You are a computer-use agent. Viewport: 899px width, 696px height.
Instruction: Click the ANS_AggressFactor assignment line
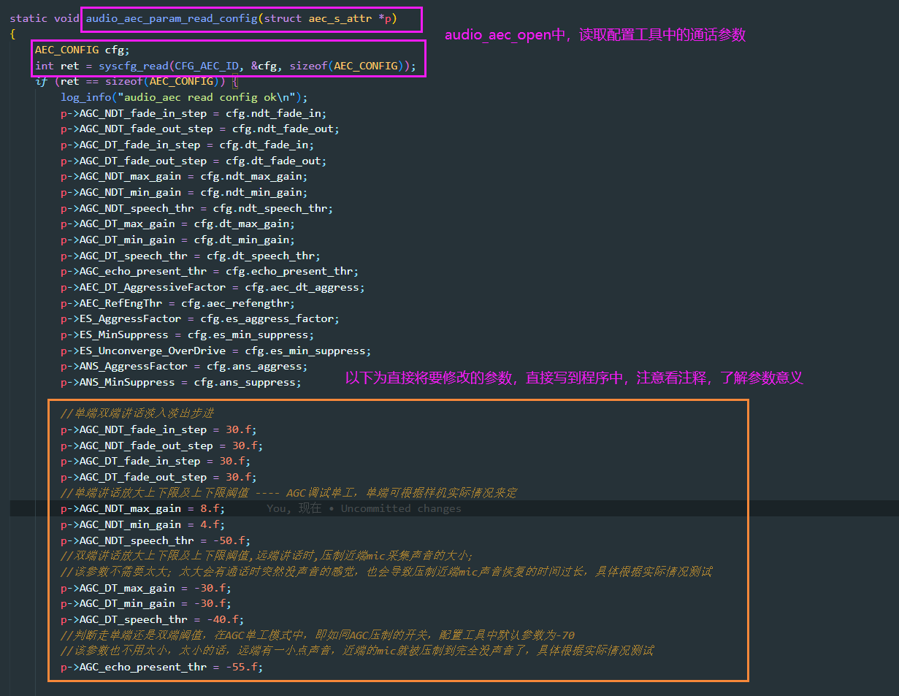coord(184,366)
